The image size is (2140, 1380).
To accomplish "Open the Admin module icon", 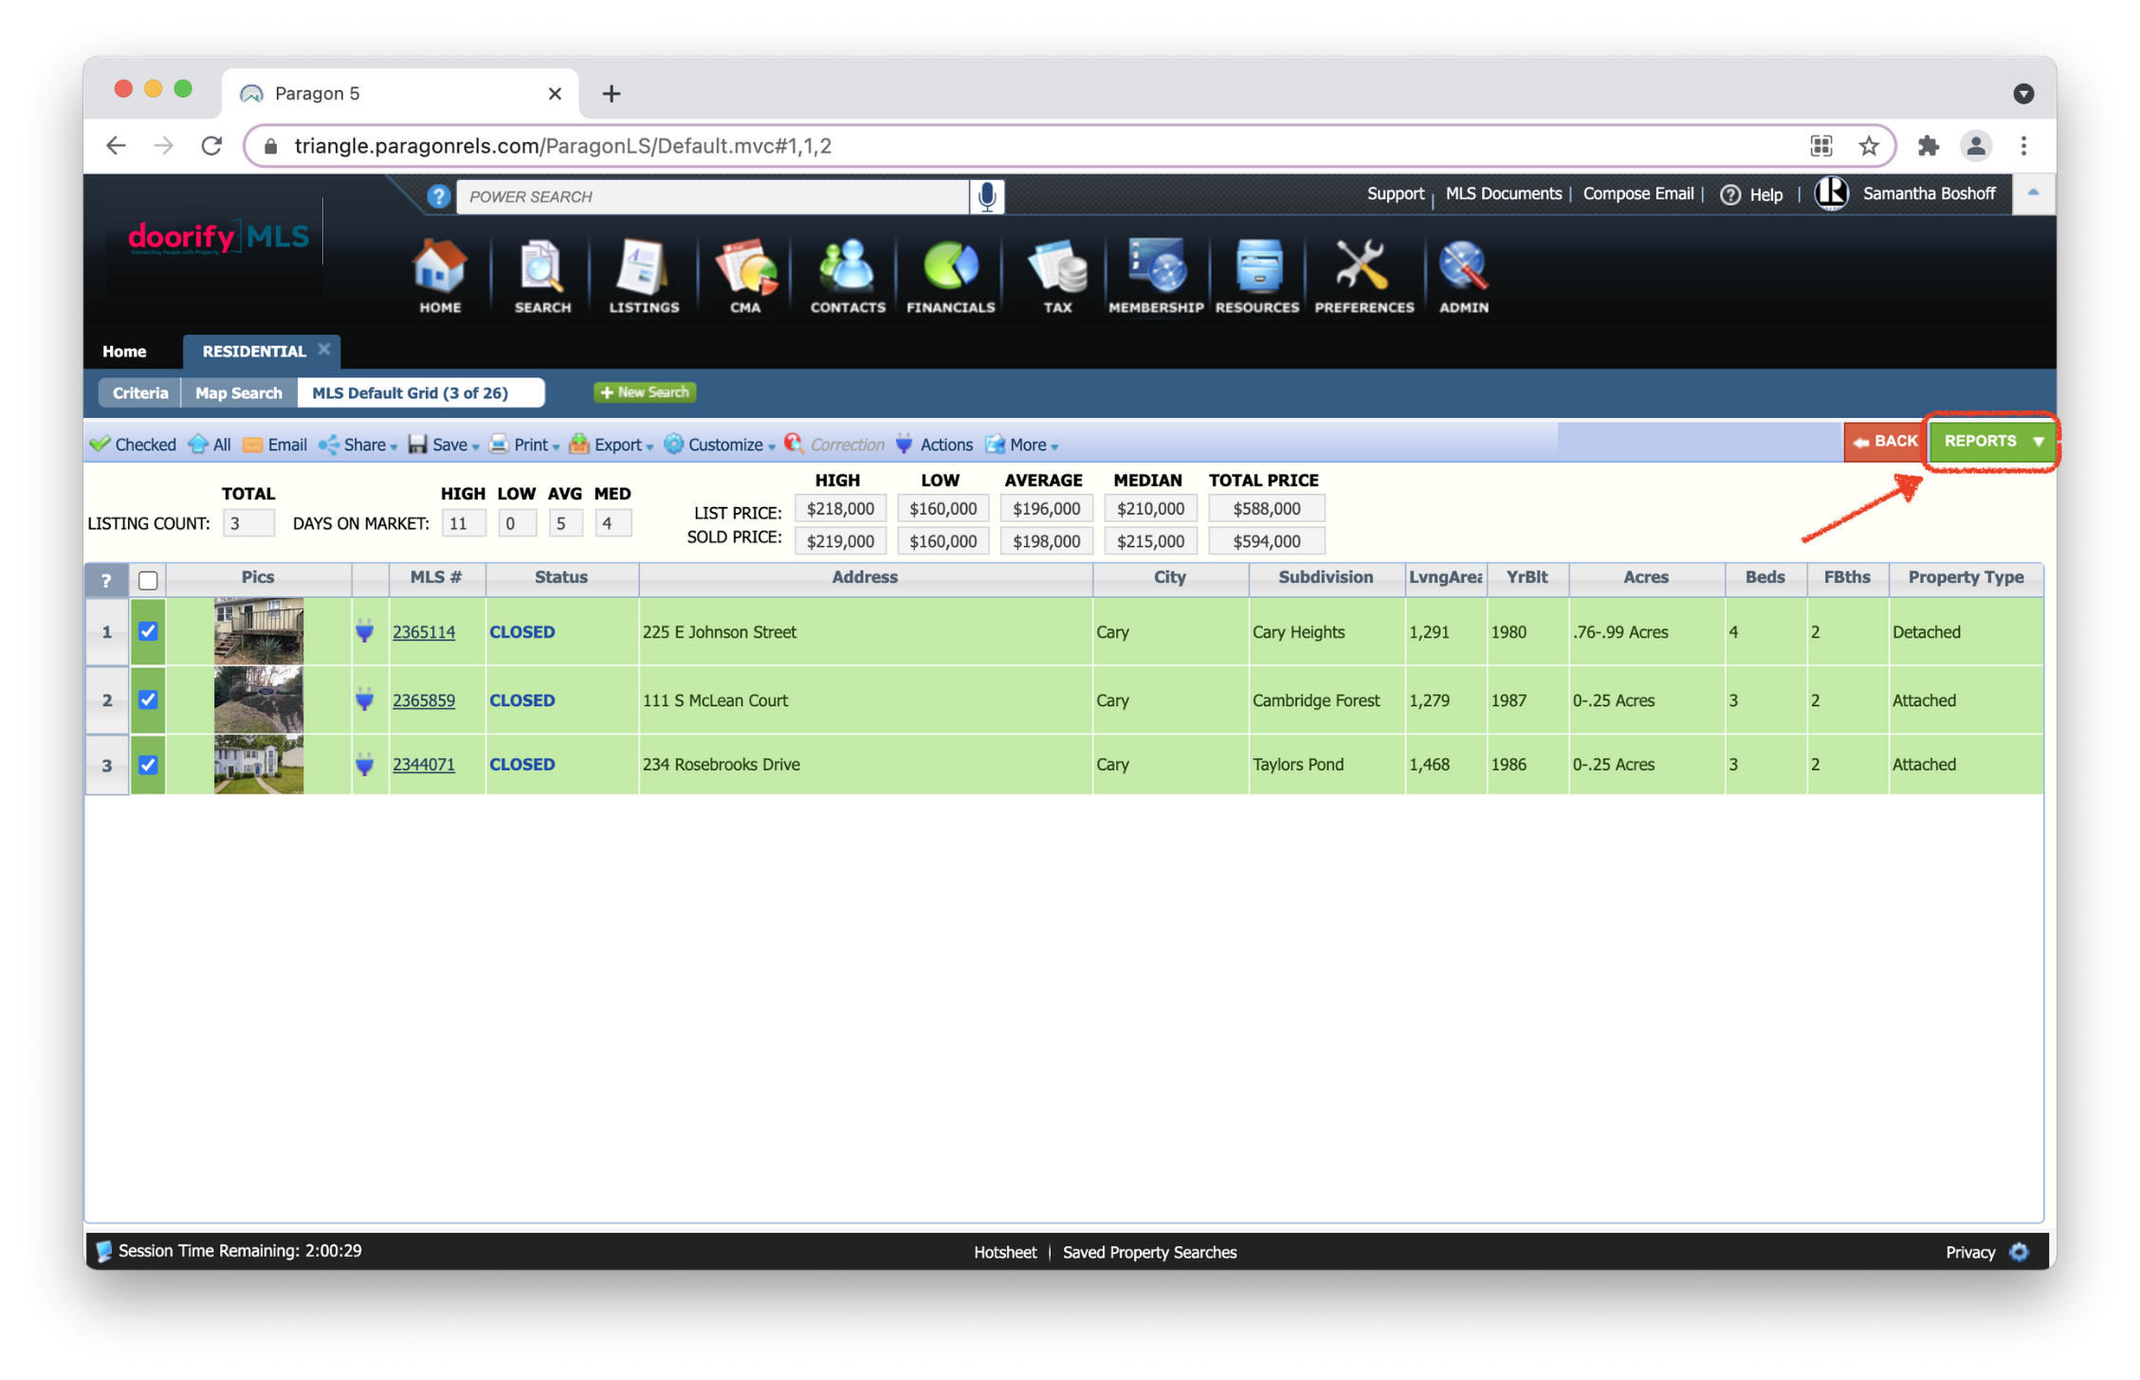I will [1463, 276].
